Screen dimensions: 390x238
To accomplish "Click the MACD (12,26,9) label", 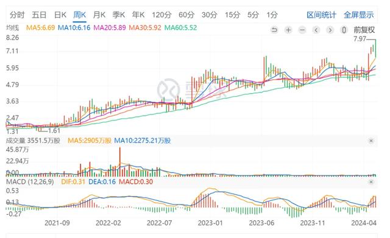I will pyautogui.click(x=30, y=181).
